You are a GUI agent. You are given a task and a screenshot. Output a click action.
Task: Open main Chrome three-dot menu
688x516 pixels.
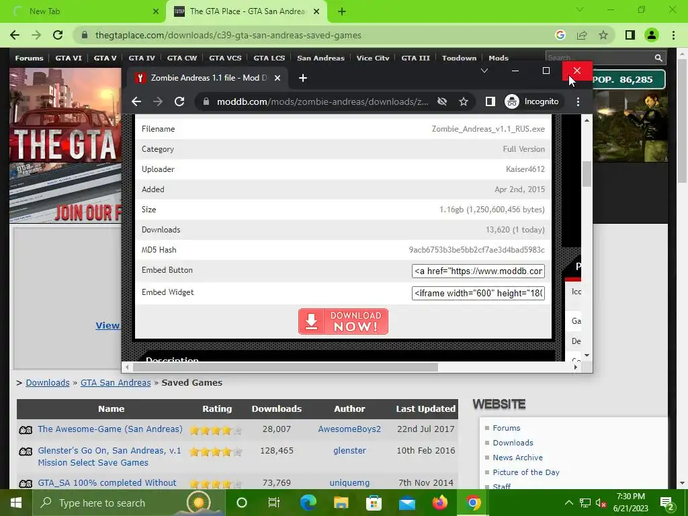pyautogui.click(x=673, y=35)
